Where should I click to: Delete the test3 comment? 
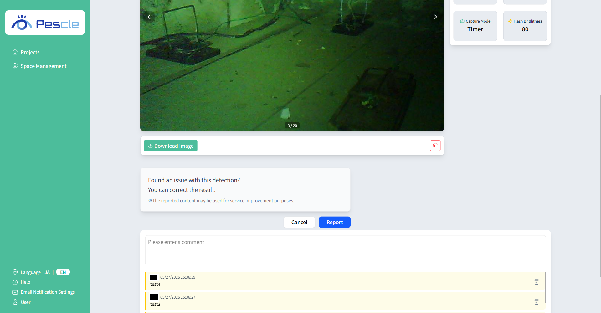(x=537, y=301)
